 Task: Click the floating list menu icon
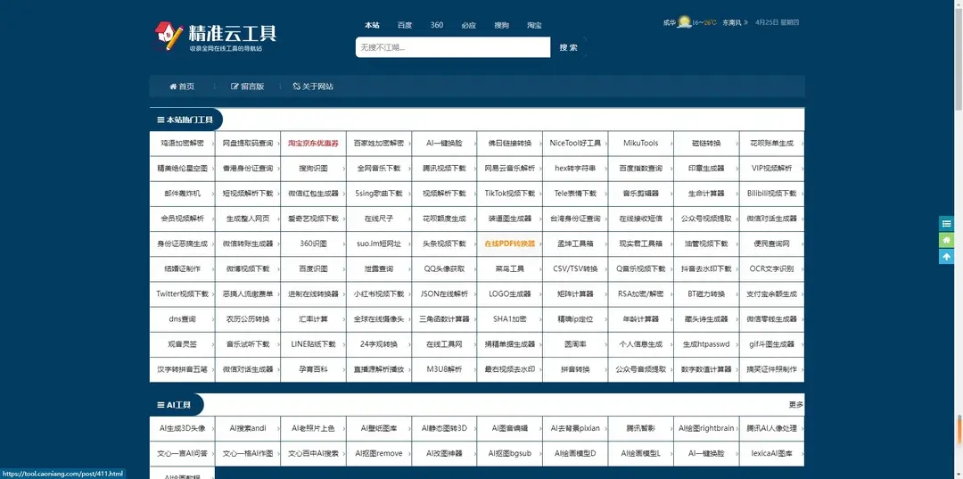click(x=946, y=224)
